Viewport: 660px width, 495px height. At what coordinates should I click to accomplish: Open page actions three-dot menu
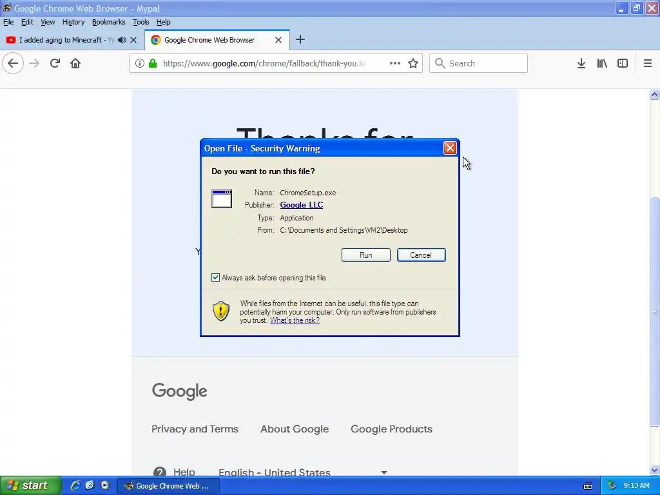[x=395, y=63]
